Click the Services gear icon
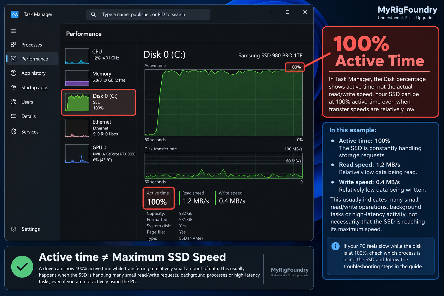 (x=13, y=132)
